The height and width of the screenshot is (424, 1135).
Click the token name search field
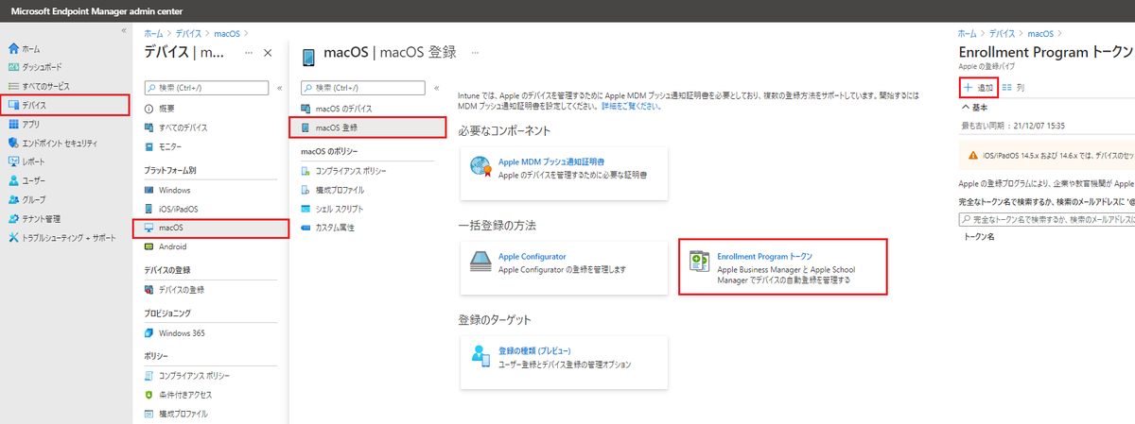coord(1047,218)
